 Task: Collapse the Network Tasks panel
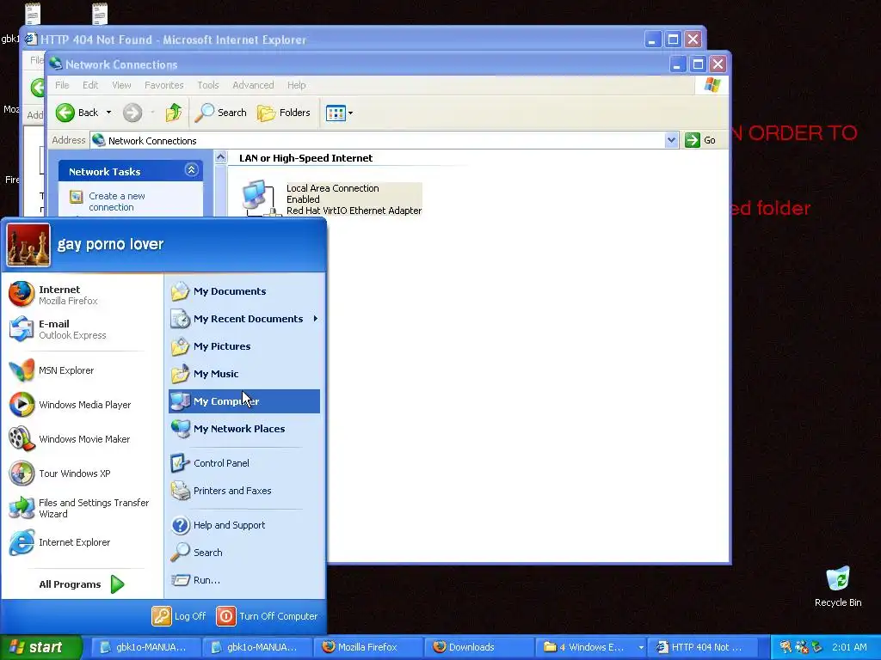point(191,170)
